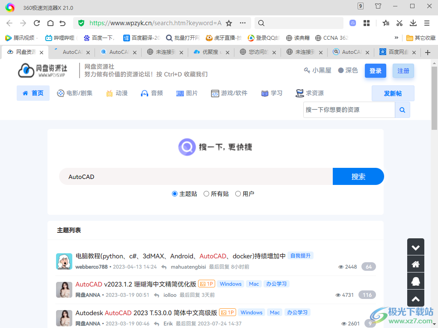The width and height of the screenshot is (438, 328).
Task: Open the 电脑教程 python post link
Action: (x=181, y=256)
